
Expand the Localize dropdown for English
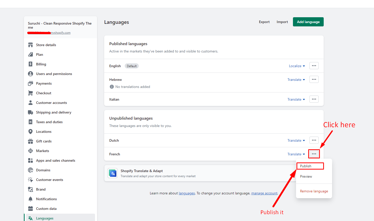pos(297,66)
